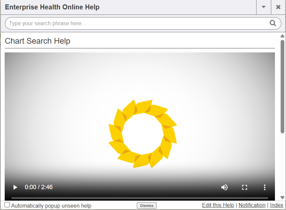Open the Edit this Help link
The width and height of the screenshot is (286, 210).
click(x=218, y=205)
